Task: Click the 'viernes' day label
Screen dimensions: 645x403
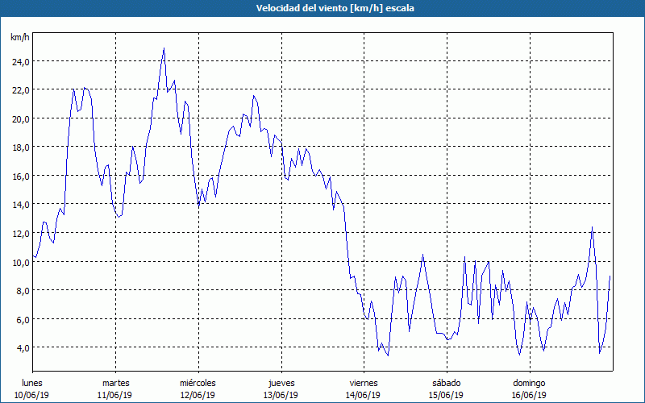Action: pos(364,383)
